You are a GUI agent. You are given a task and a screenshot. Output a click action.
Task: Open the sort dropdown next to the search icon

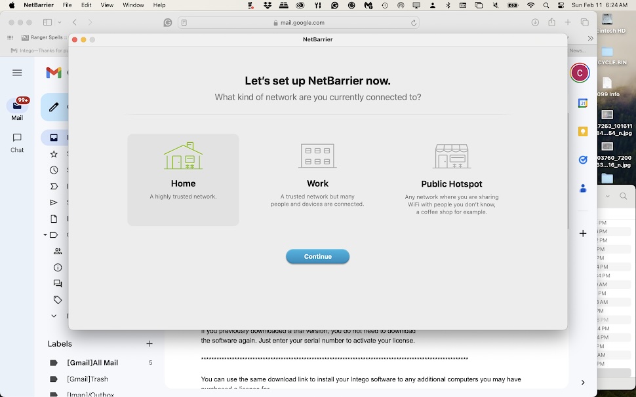pyautogui.click(x=608, y=196)
